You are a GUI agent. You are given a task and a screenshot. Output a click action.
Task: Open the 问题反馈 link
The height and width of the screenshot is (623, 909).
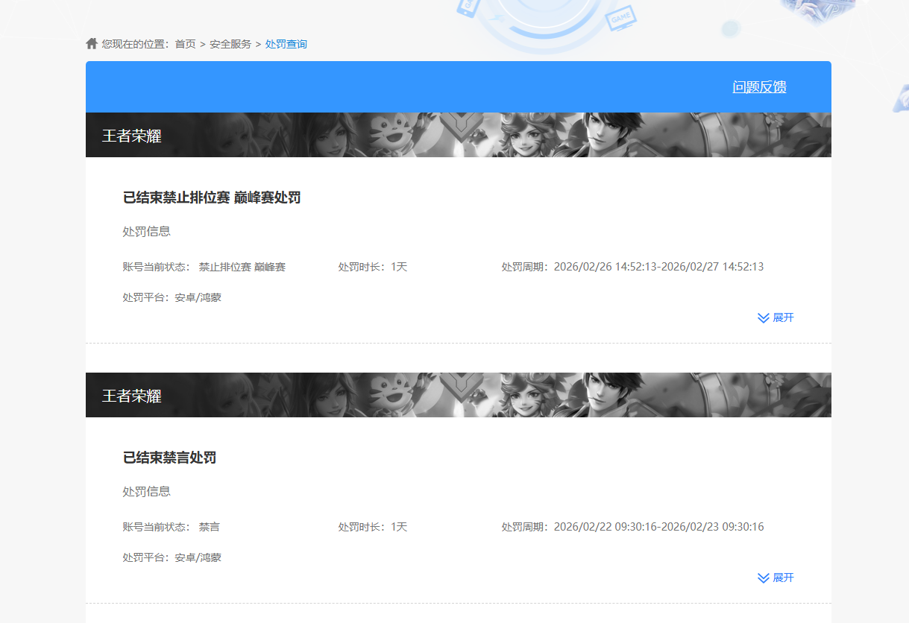(759, 87)
